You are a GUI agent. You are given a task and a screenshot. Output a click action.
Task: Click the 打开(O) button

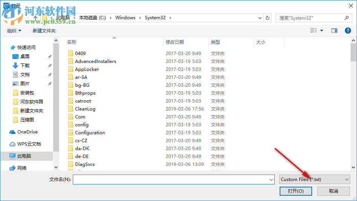296,191
